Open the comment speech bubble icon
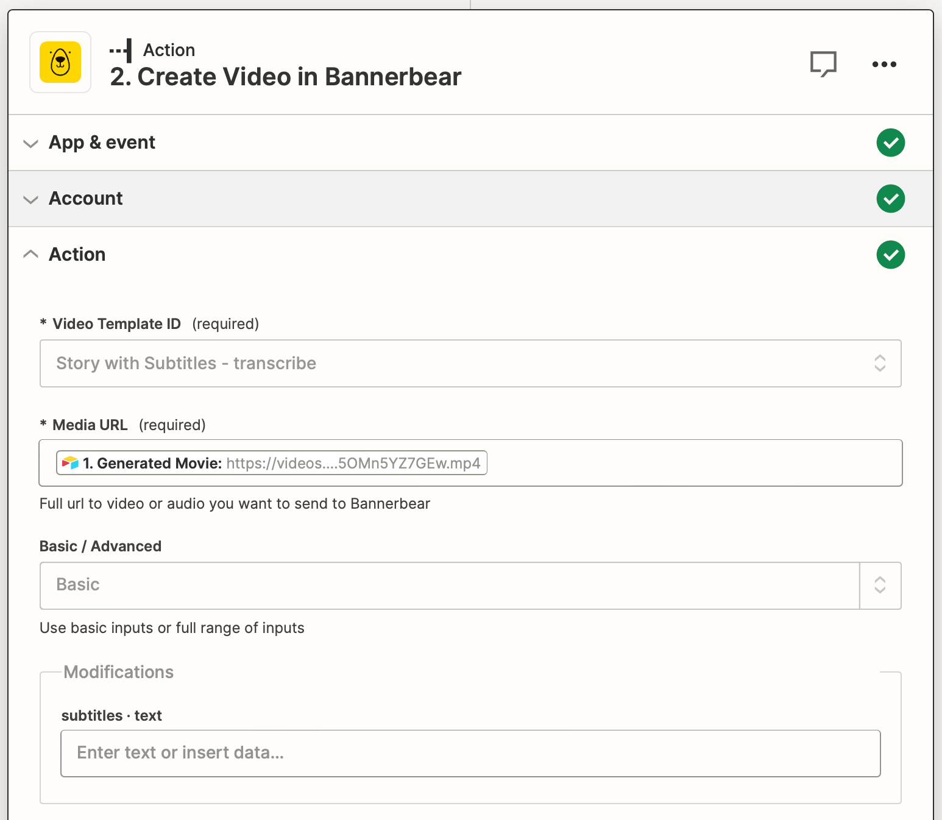This screenshot has width=942, height=820. (x=823, y=63)
